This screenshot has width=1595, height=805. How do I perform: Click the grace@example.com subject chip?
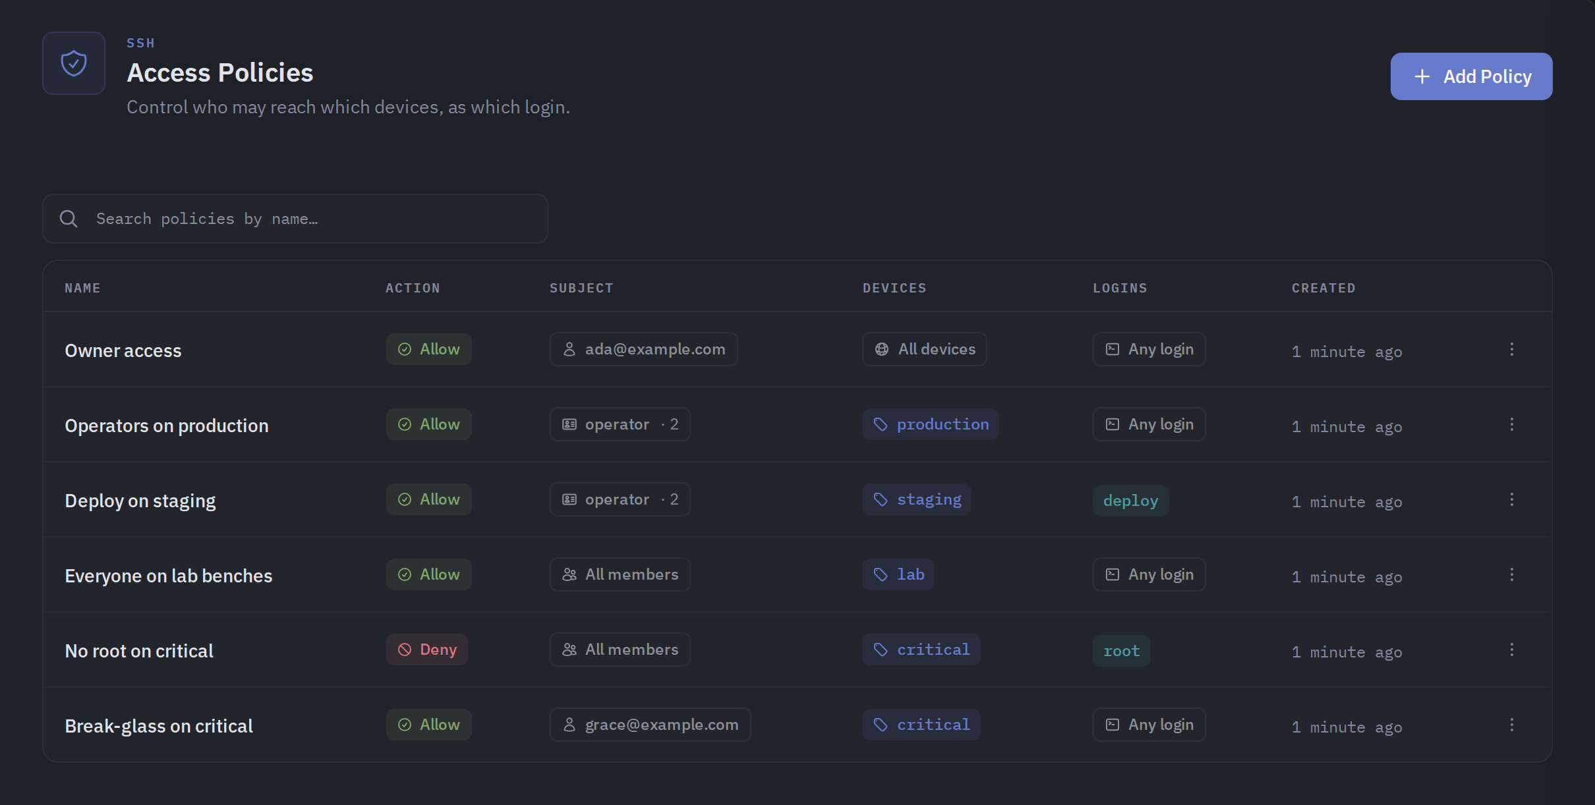[x=651, y=725]
